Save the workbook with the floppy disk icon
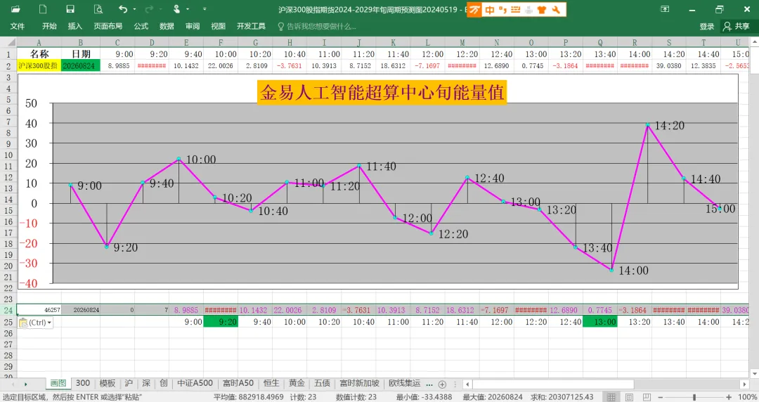759x402 pixels. pos(70,9)
